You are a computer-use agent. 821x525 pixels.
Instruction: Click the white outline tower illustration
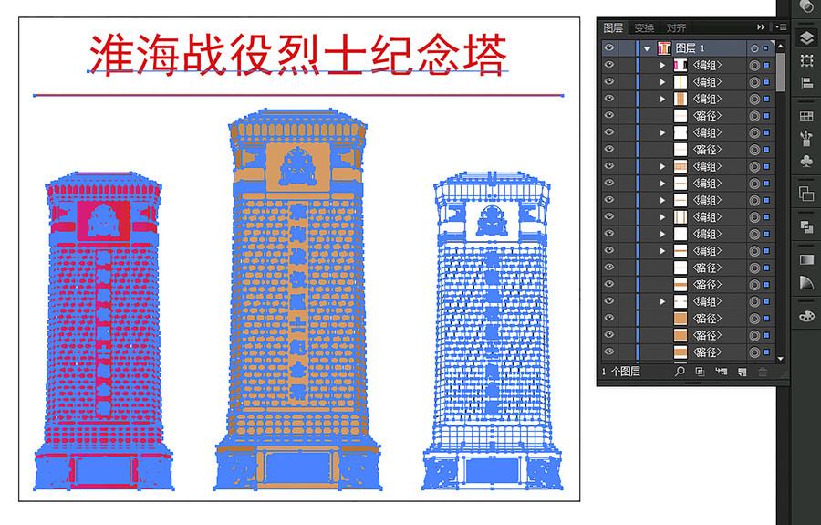(493, 331)
